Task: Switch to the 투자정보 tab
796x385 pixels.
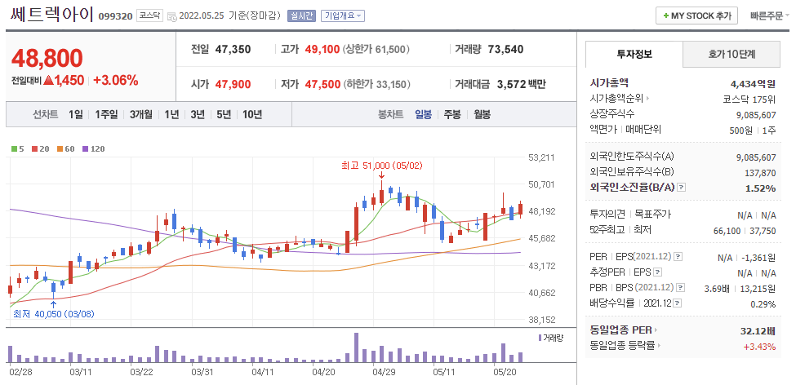Action: coord(634,54)
